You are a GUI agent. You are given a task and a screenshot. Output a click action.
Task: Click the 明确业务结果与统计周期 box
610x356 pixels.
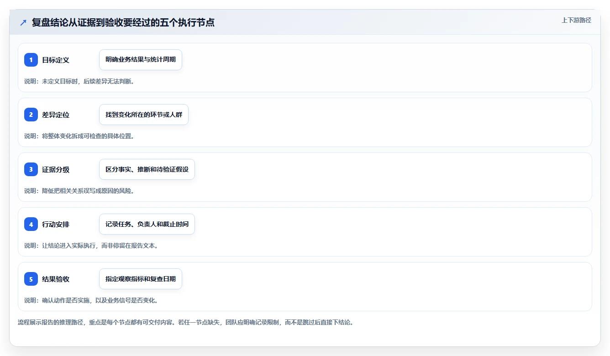click(x=141, y=60)
